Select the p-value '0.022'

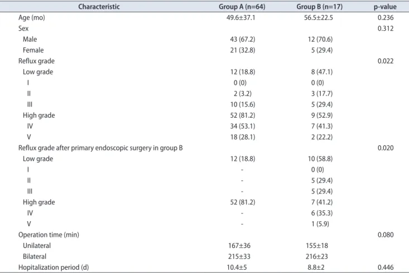click(386, 61)
